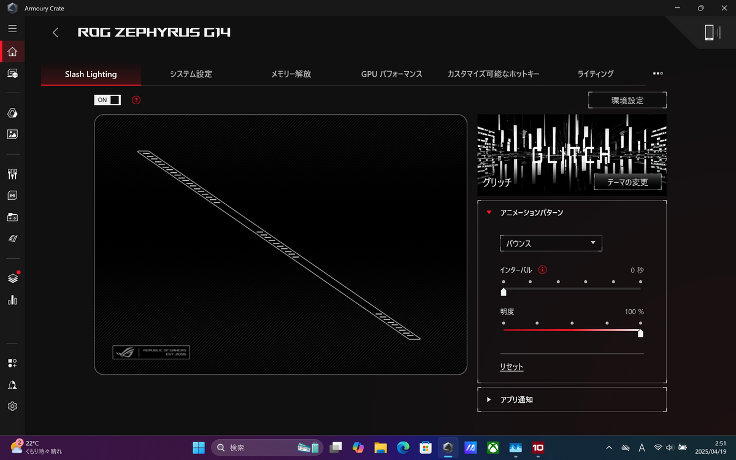Toggle the Slash Lighting ON switch
Screen dimensions: 736x460
[107, 100]
